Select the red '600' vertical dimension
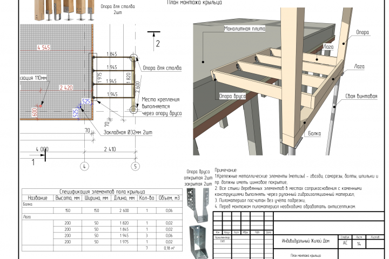This screenshot has height=259, width=389. coord(35,112)
